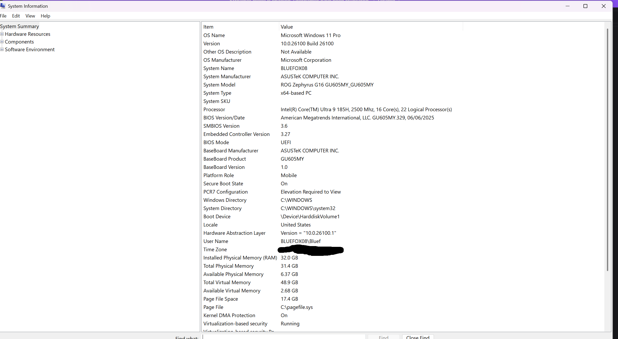The image size is (618, 339).
Task: Select the Boot Device row label
Action: coord(217,216)
